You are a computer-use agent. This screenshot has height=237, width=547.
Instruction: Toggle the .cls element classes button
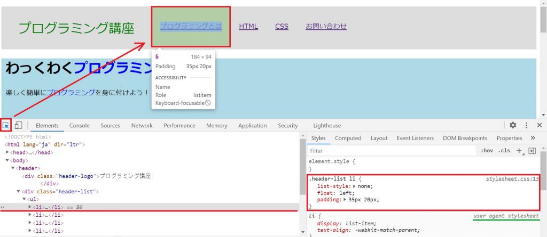[504, 151]
